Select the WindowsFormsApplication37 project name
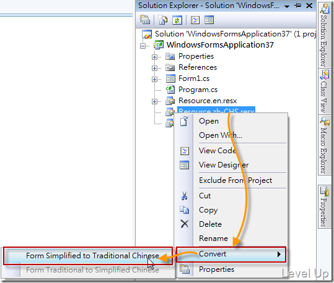 click(220, 45)
